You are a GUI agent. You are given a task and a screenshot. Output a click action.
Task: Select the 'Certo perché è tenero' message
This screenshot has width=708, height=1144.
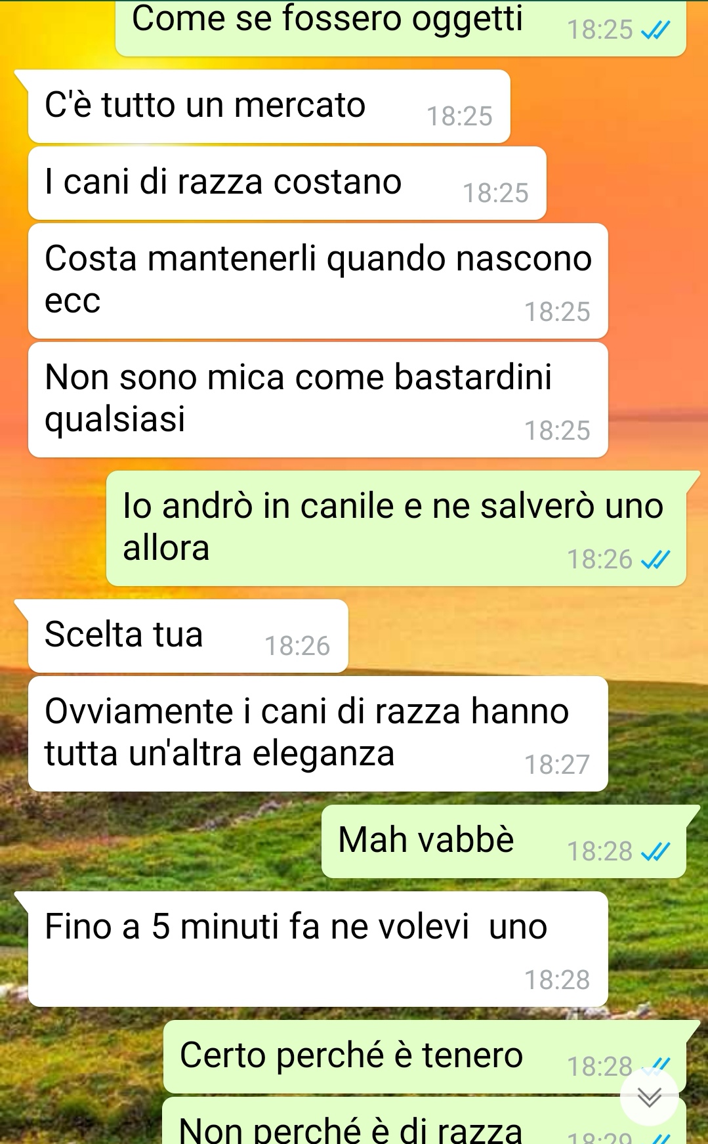pyautogui.click(x=425, y=1057)
